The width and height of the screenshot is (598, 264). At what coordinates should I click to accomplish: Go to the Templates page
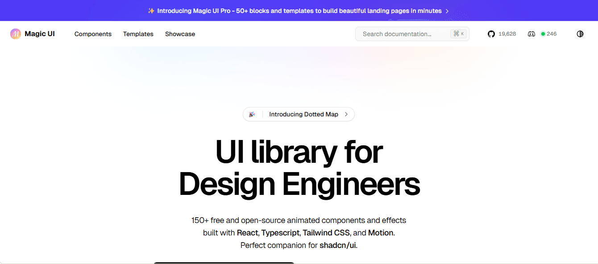click(x=138, y=34)
